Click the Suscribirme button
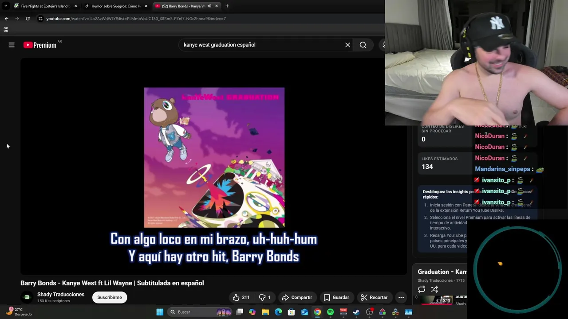Viewport: 568px width, 319px height. click(x=110, y=297)
